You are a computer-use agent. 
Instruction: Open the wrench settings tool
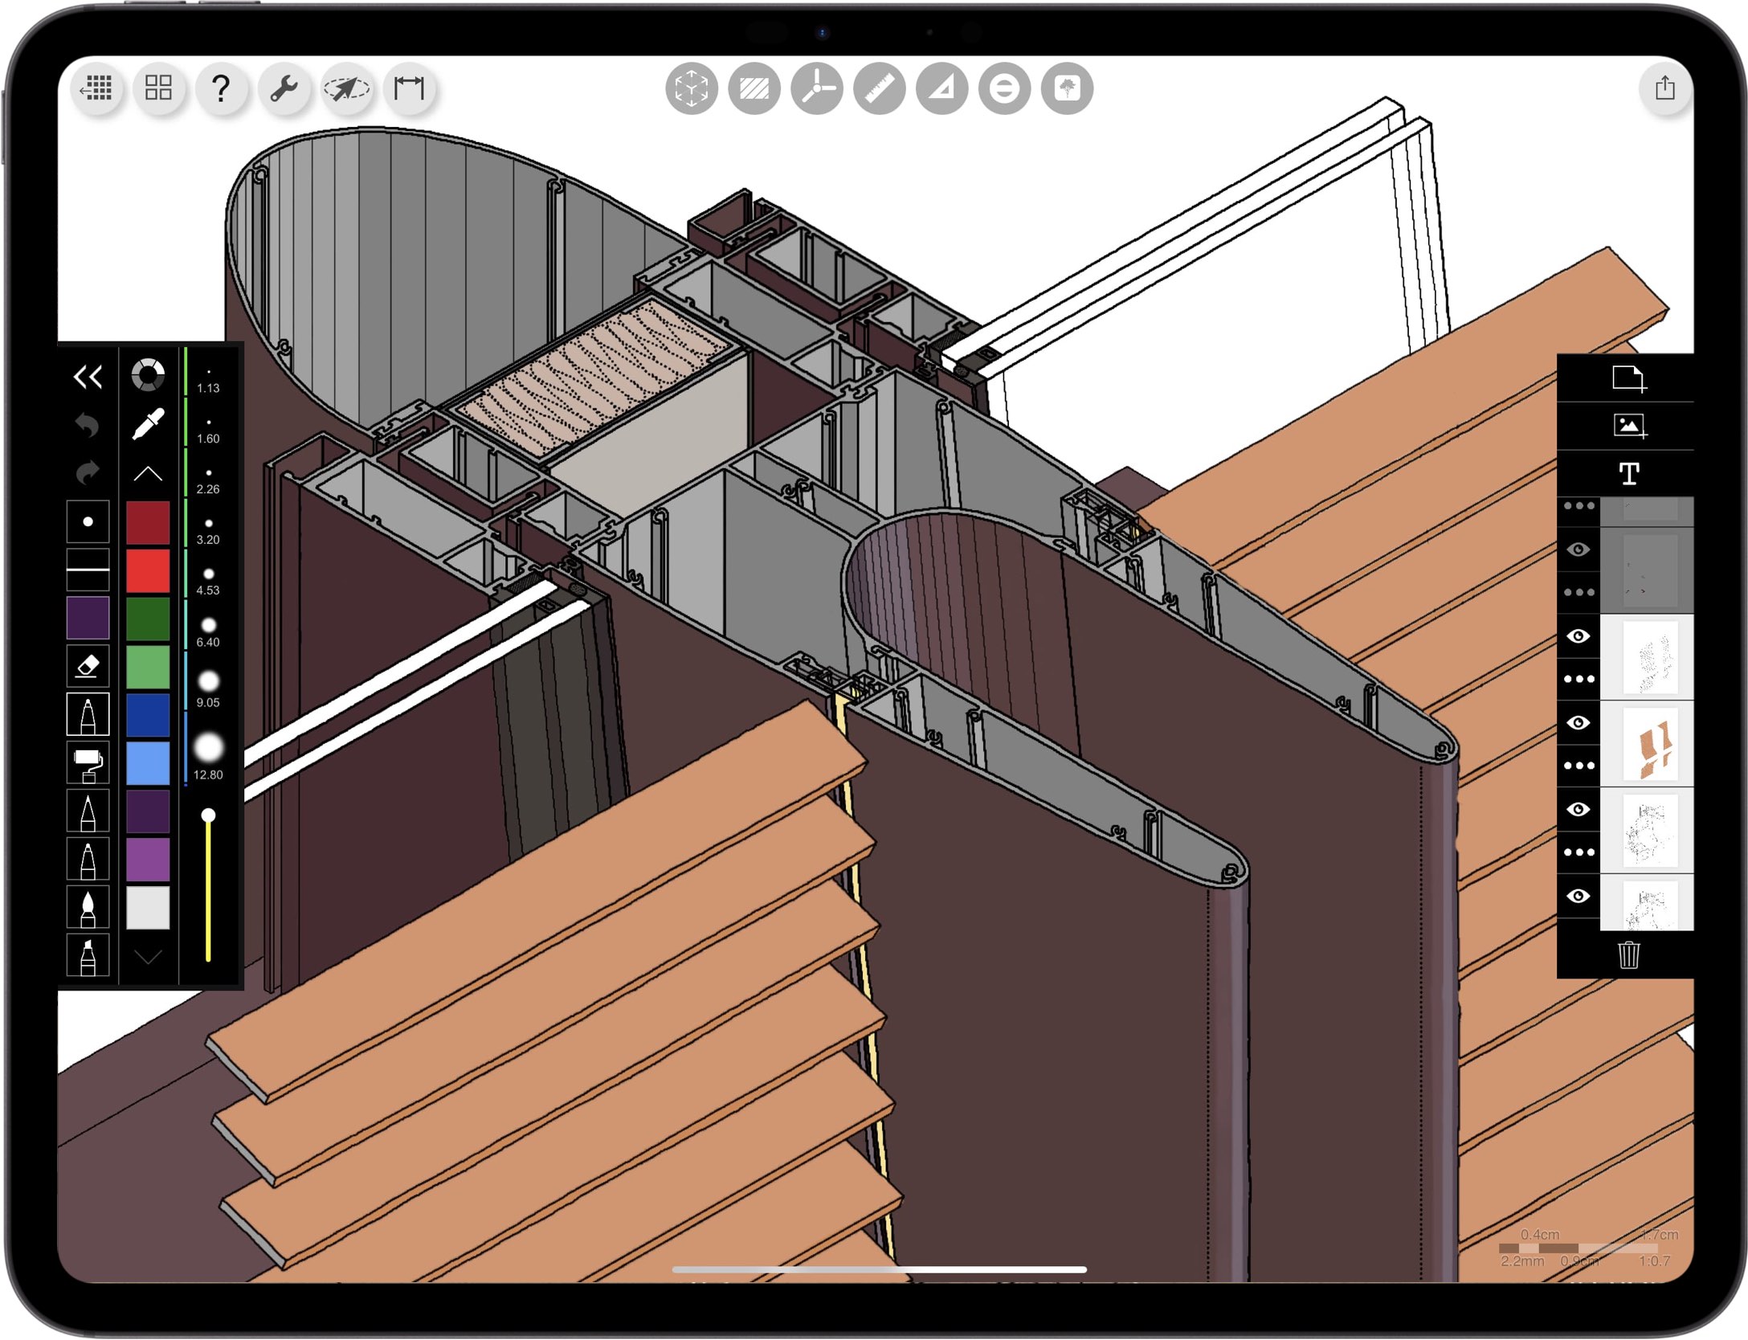pyautogui.click(x=284, y=88)
